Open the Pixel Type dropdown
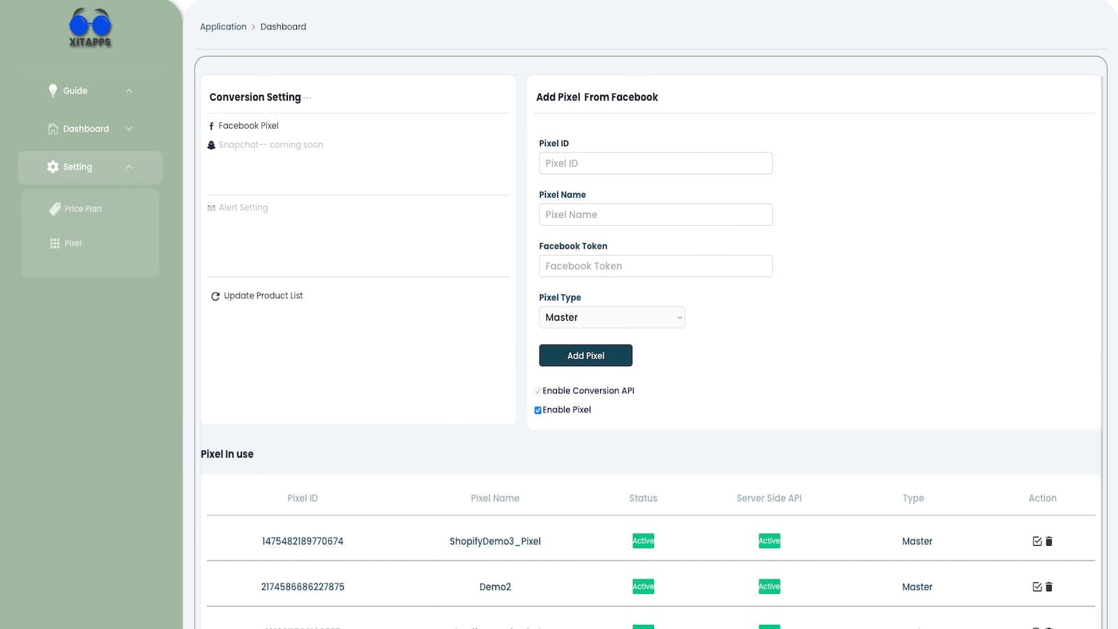 pos(611,317)
